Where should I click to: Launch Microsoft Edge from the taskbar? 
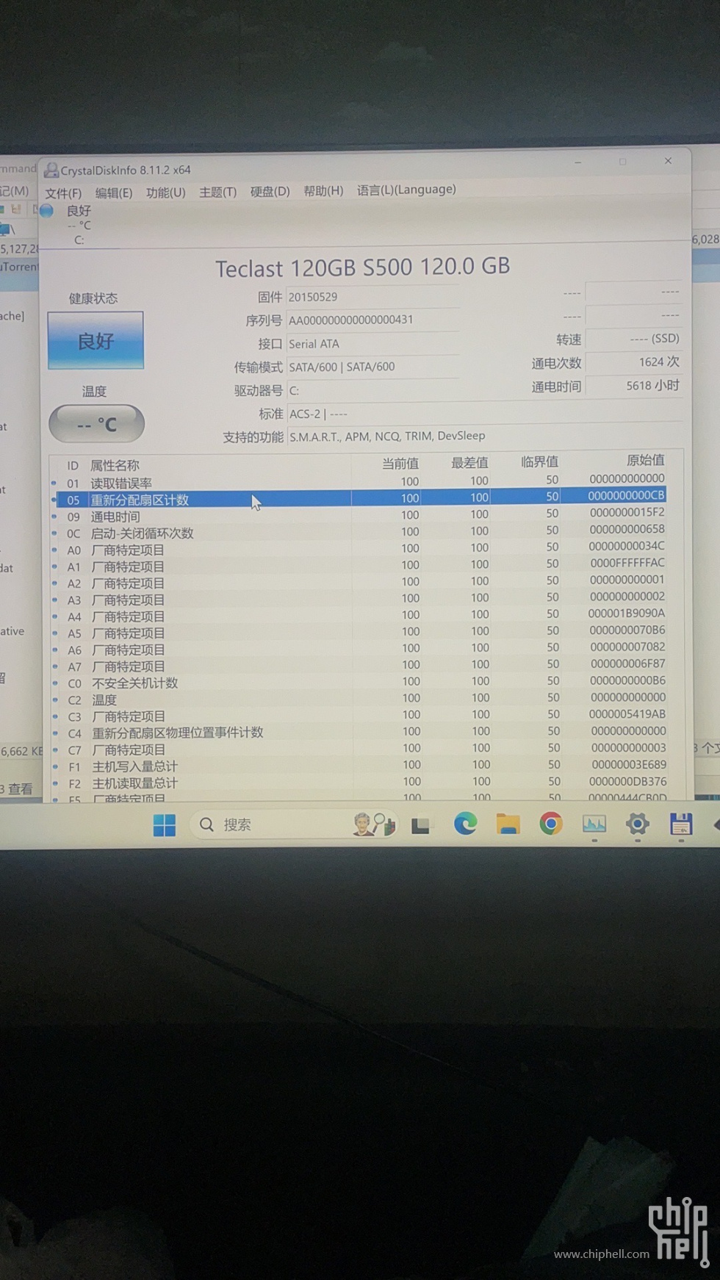[x=464, y=824]
